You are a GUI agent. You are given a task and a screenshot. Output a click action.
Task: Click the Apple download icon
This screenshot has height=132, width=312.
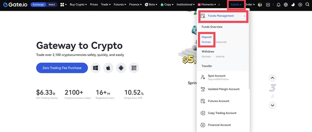click(108, 68)
